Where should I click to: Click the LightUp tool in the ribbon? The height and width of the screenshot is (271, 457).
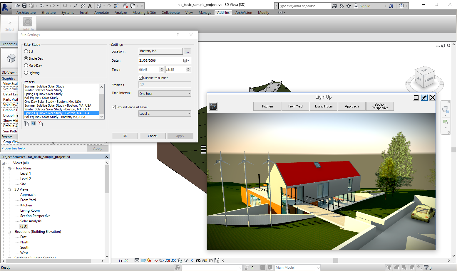(x=27, y=22)
